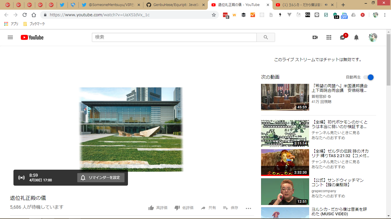Open the video upload camera icon
The width and height of the screenshot is (391, 219).
[315, 37]
